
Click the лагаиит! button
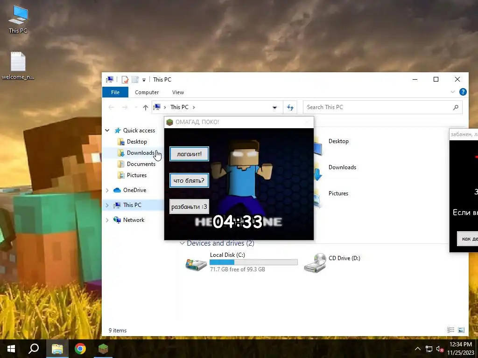tap(190, 154)
